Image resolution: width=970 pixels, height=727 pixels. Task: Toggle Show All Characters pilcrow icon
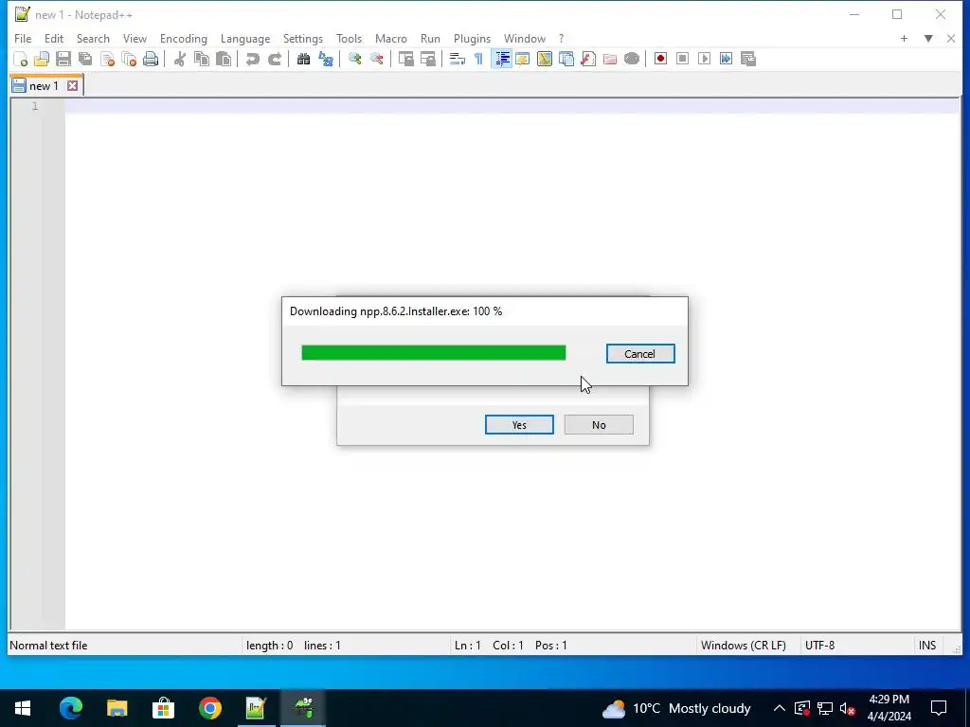point(478,59)
